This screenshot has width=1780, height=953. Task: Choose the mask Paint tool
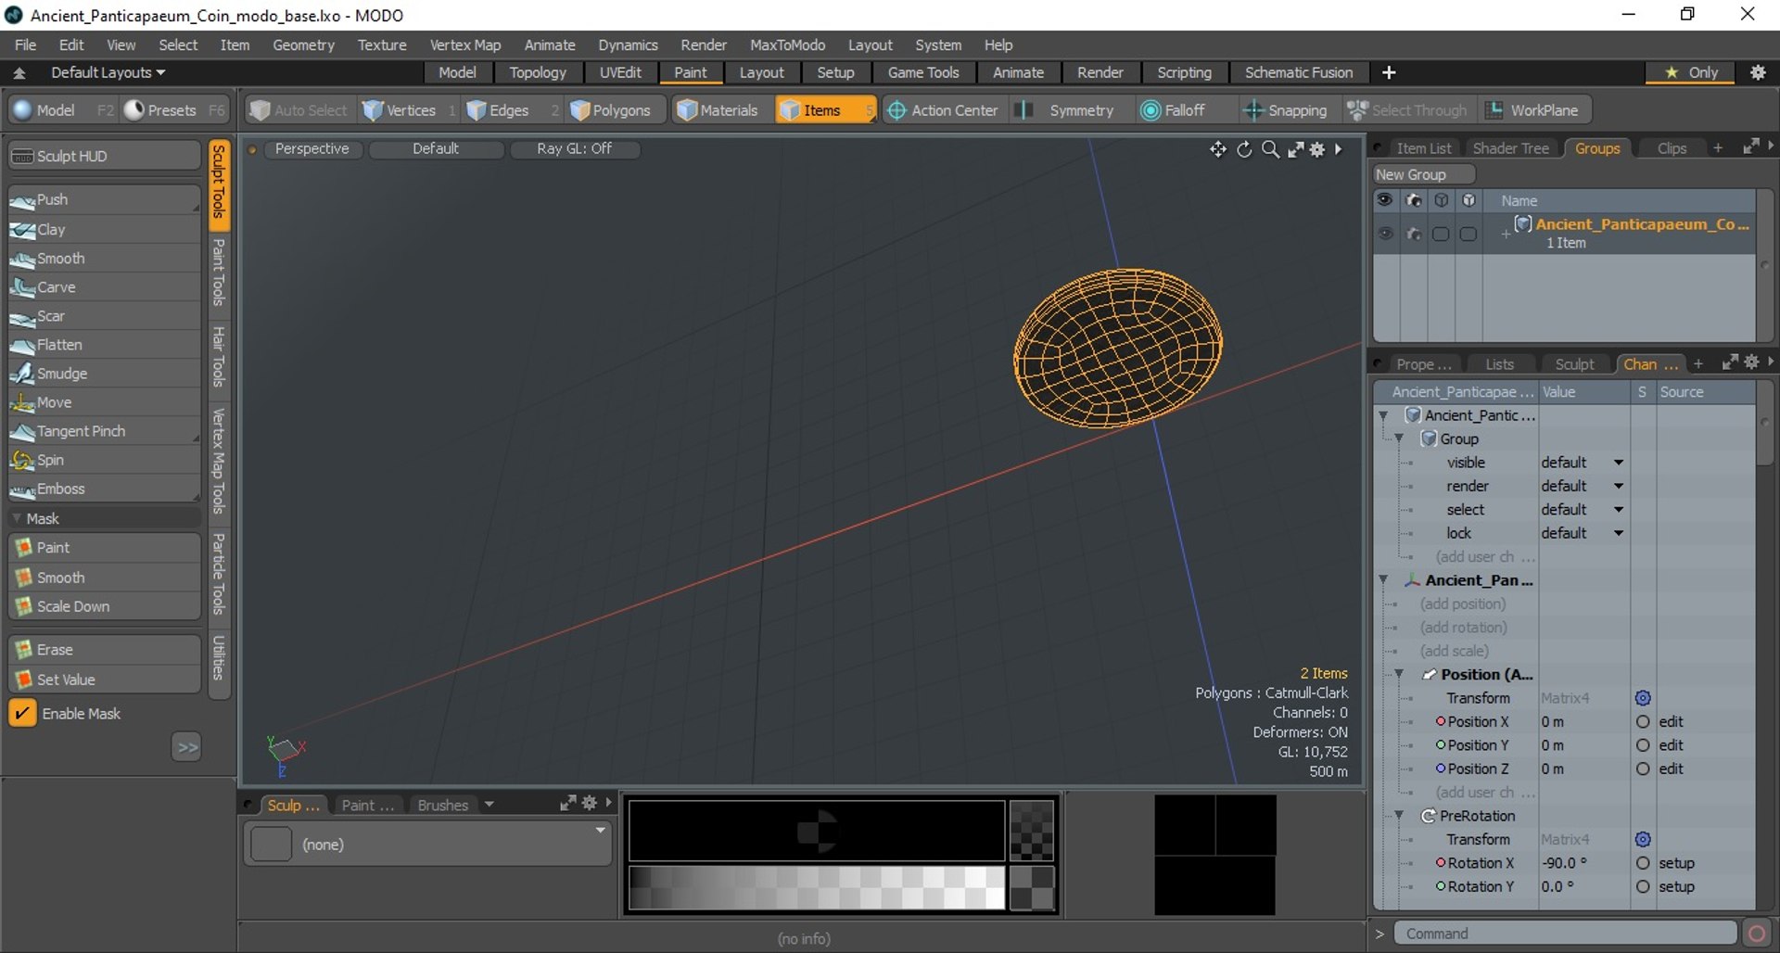pos(104,547)
